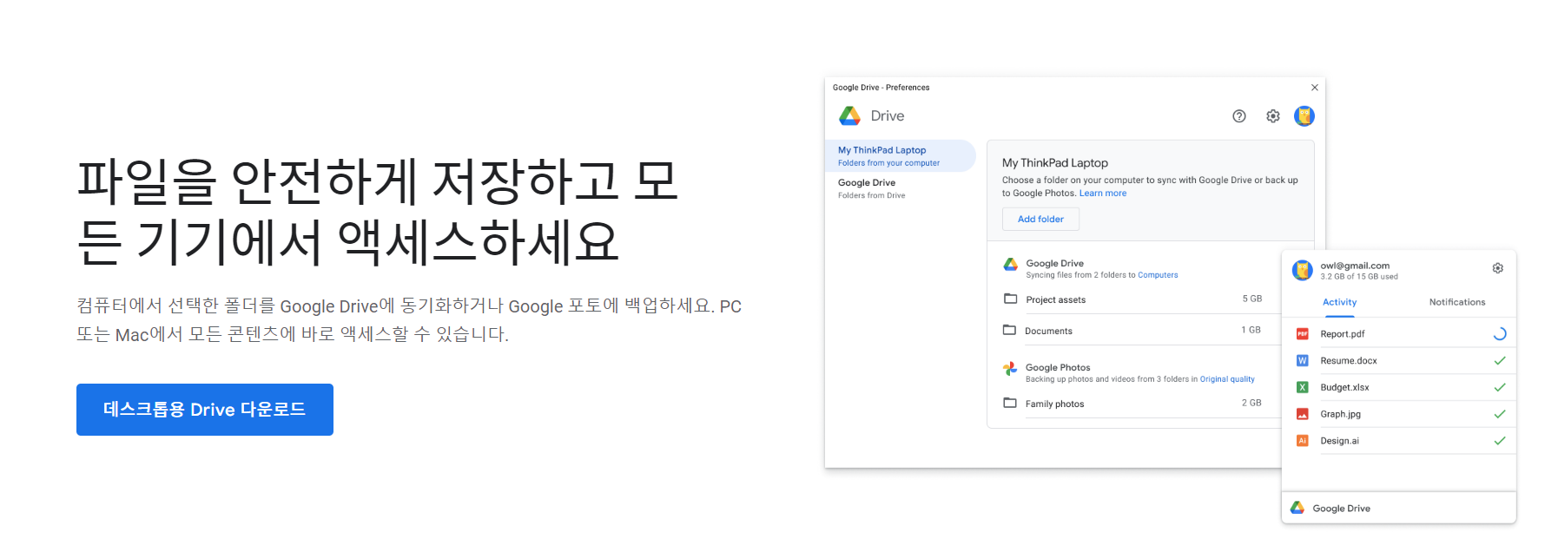Click the checkmark next to Resume.docx

1500,360
